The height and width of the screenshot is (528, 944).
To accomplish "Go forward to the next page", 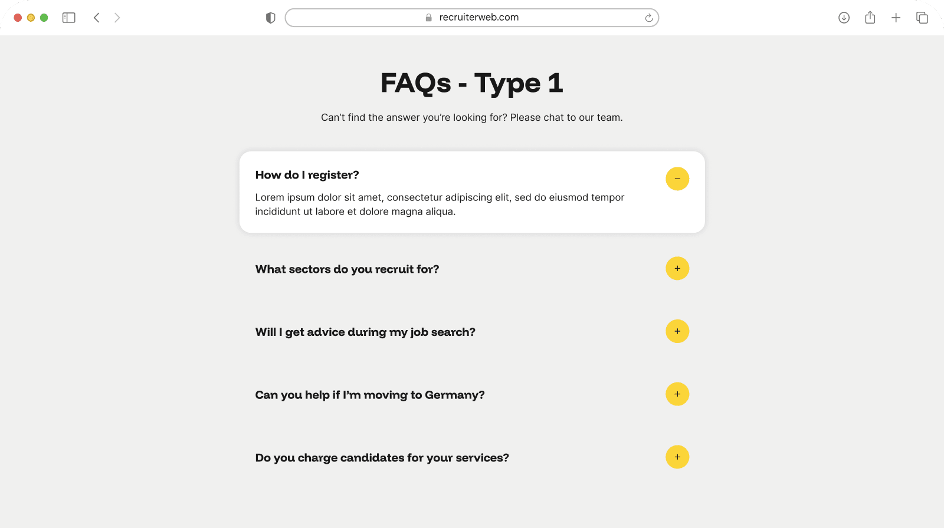I will pyautogui.click(x=117, y=18).
